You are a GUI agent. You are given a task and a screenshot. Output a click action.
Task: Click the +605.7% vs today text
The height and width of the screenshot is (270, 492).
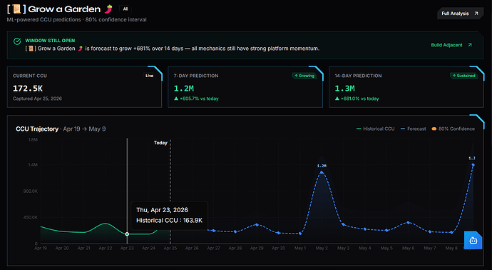[199, 99]
